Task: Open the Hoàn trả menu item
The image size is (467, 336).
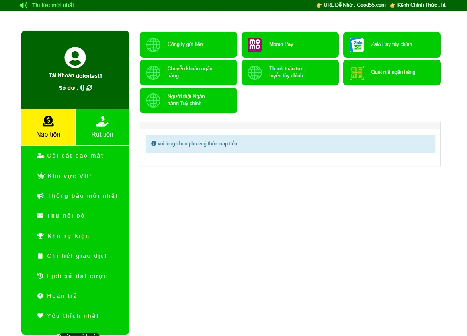Action: (62, 296)
